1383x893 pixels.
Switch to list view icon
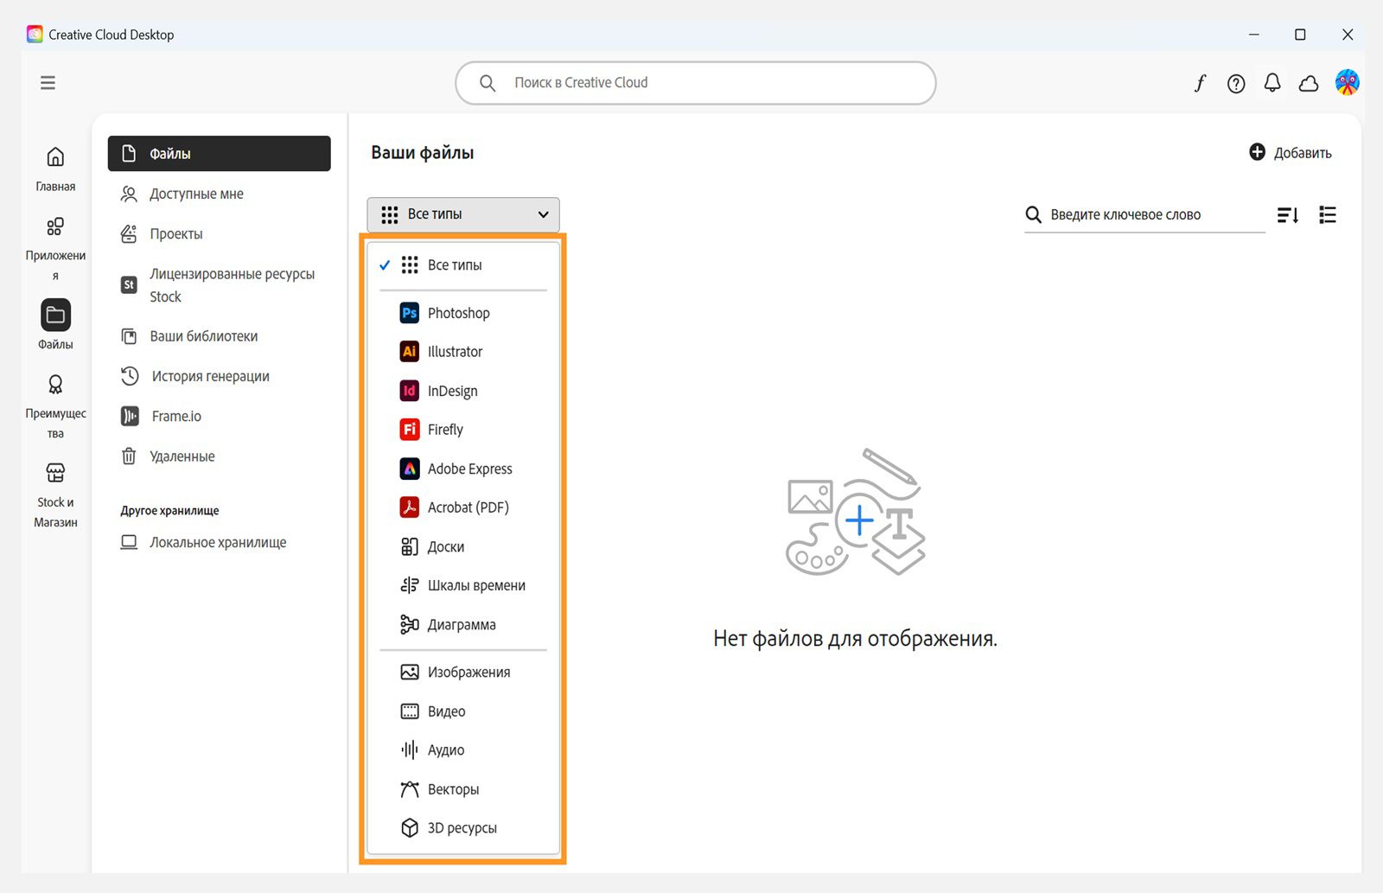click(1328, 215)
